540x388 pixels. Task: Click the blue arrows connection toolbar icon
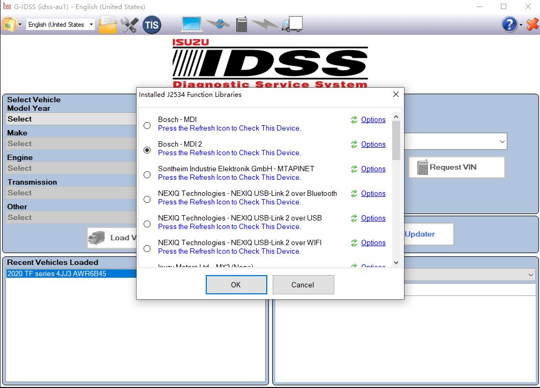(218, 24)
